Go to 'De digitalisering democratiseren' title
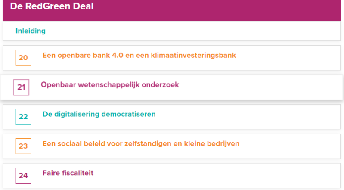Viewport: 344px width, 190px height. click(99, 114)
